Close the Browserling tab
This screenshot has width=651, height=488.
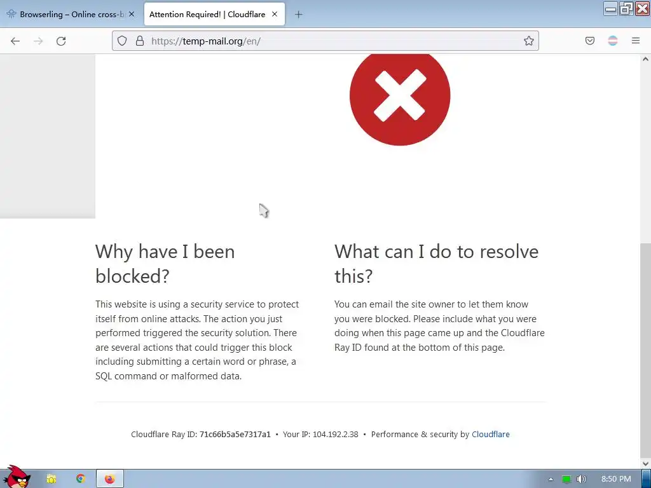pyautogui.click(x=132, y=14)
